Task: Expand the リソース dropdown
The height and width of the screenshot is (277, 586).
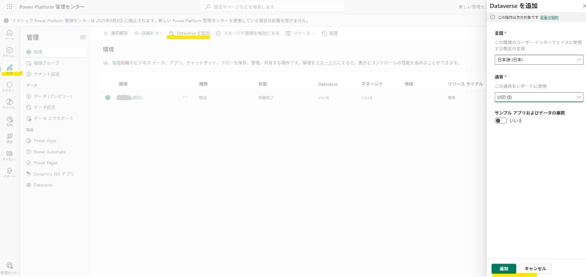Action: coord(301,33)
